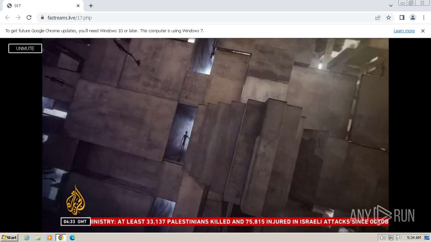Reload the fastreams page

(x=29, y=17)
